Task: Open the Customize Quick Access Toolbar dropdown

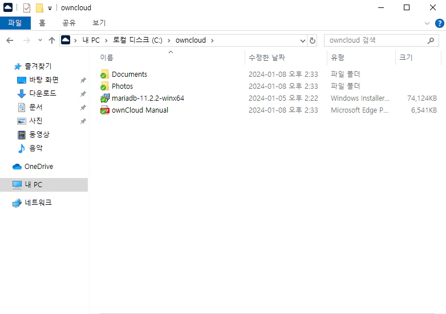Action: (50, 8)
